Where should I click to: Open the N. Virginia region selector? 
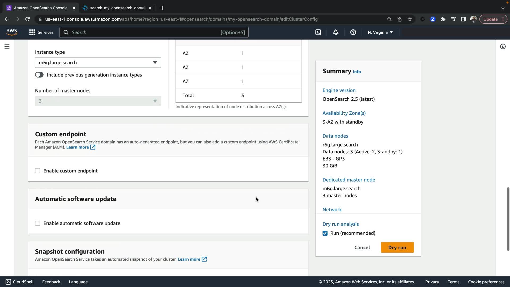click(380, 32)
